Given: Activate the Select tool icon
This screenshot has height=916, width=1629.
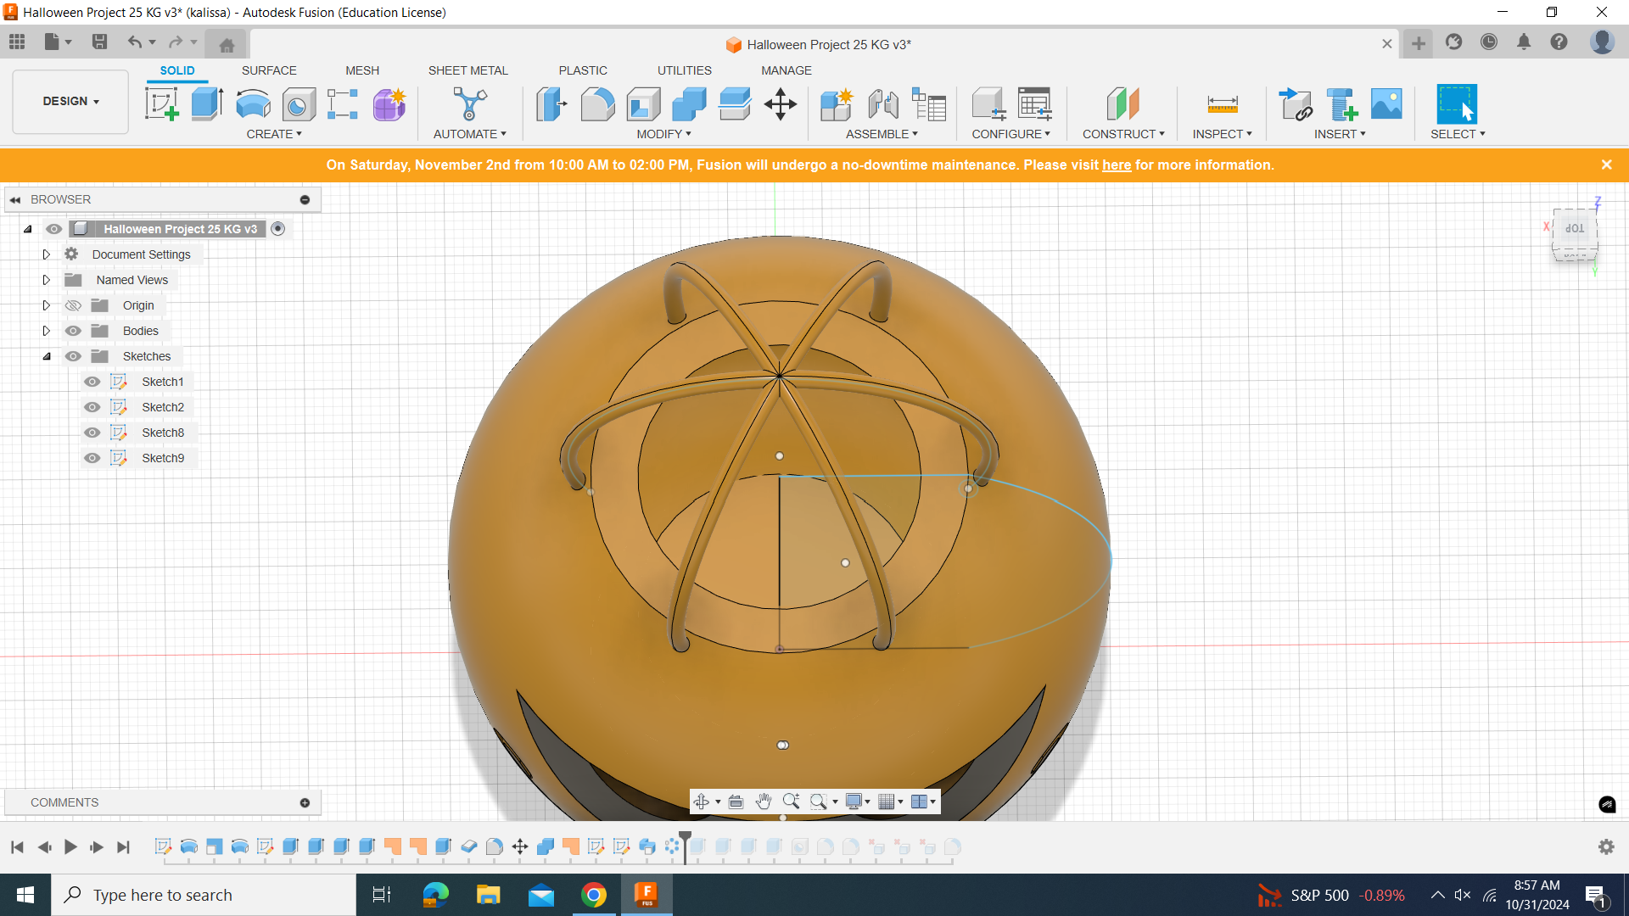Looking at the screenshot, I should [1457, 104].
